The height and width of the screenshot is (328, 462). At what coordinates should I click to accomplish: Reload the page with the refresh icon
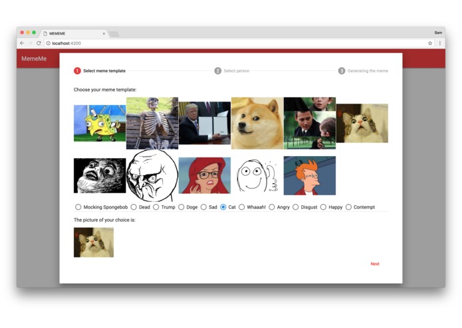coord(39,43)
